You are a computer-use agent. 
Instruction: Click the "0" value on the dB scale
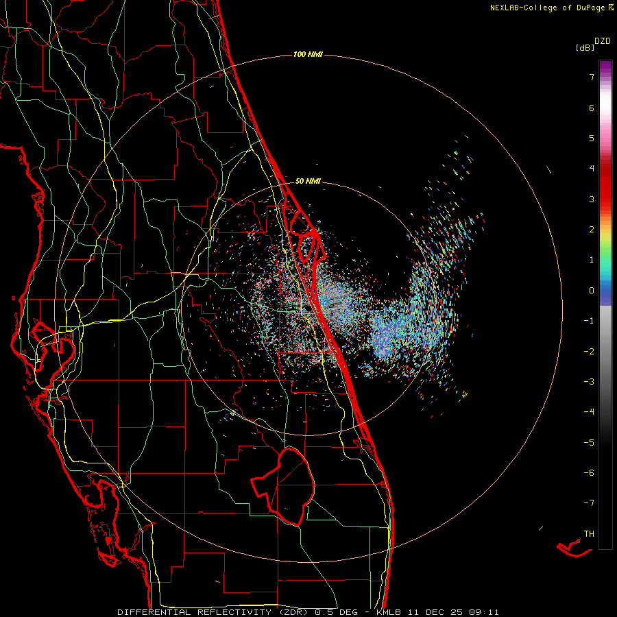click(x=592, y=291)
